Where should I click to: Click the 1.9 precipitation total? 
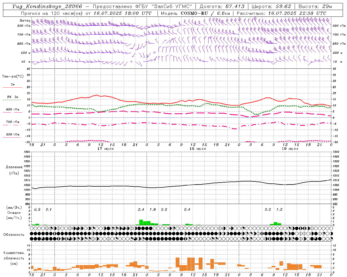153,210
